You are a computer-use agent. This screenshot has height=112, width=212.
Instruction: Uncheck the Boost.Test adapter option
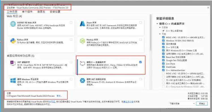163,57
